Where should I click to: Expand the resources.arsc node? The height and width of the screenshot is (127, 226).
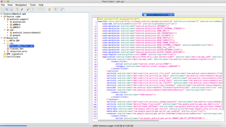pos(5,51)
